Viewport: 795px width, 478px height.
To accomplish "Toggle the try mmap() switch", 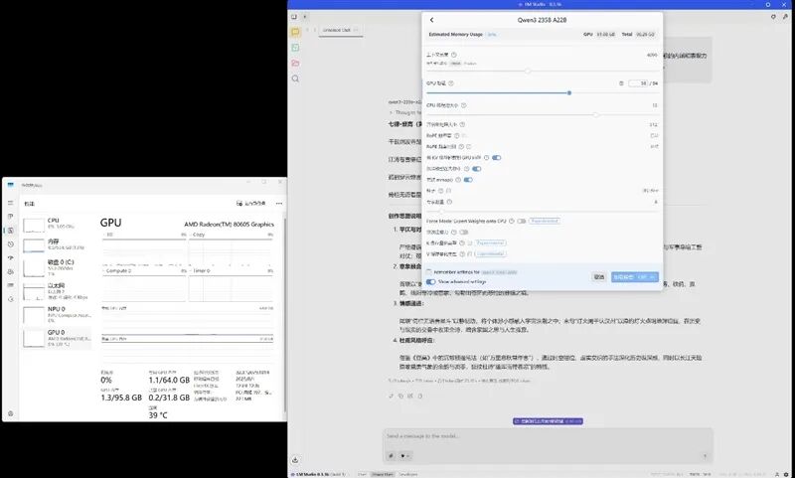I will click(x=468, y=180).
